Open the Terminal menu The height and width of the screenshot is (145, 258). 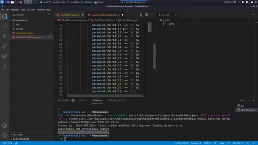(x=41, y=10)
